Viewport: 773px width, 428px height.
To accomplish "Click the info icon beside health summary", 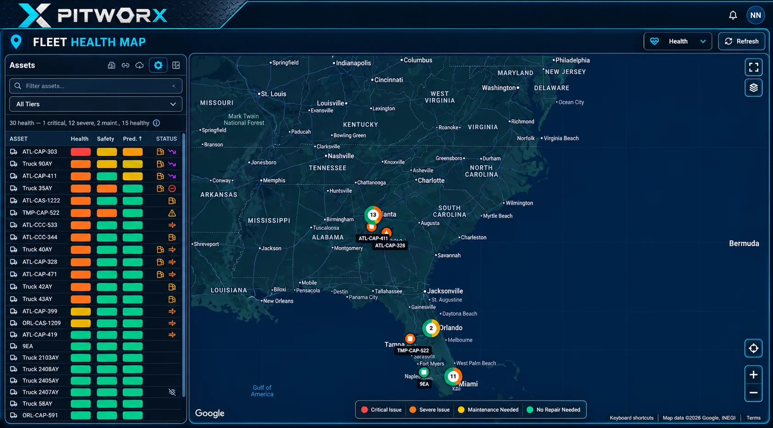I will [156, 123].
